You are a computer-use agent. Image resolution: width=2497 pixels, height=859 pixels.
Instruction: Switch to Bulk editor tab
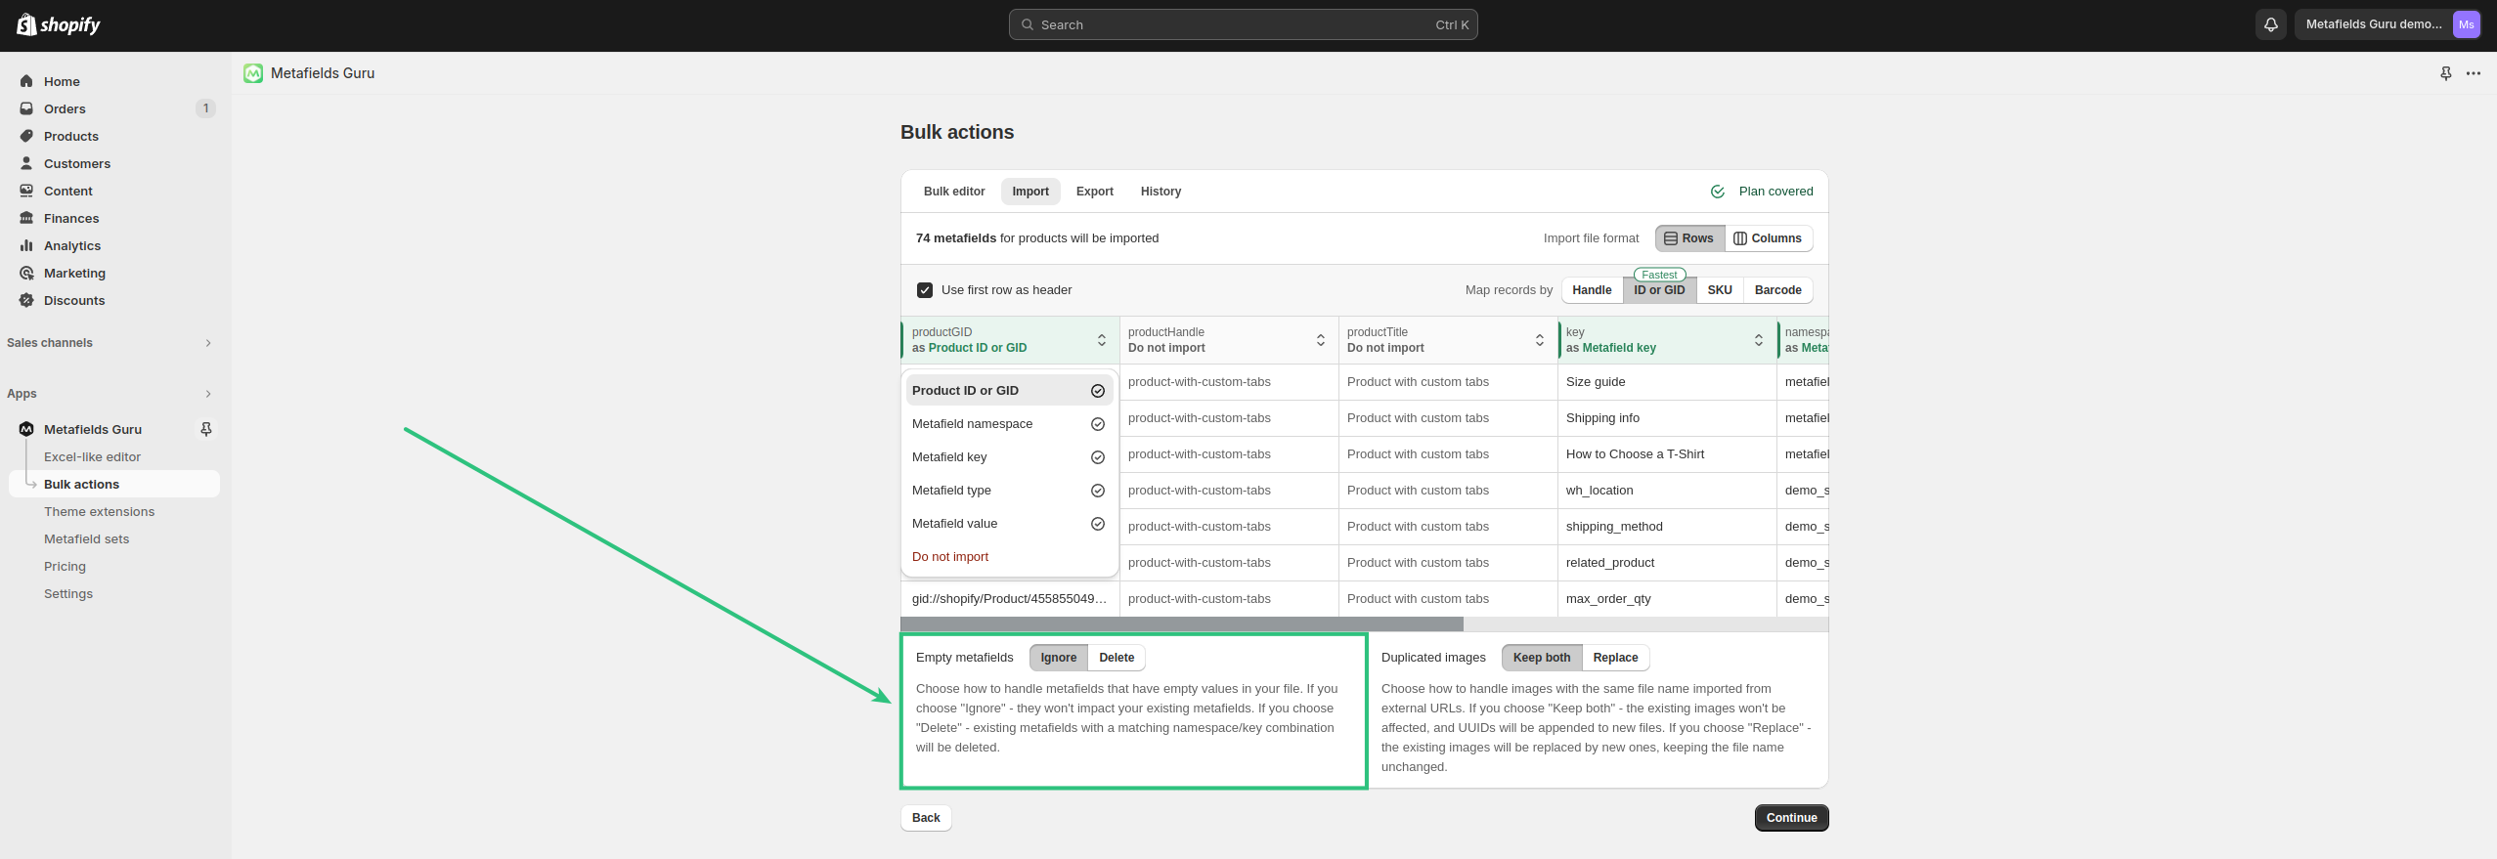tap(954, 192)
